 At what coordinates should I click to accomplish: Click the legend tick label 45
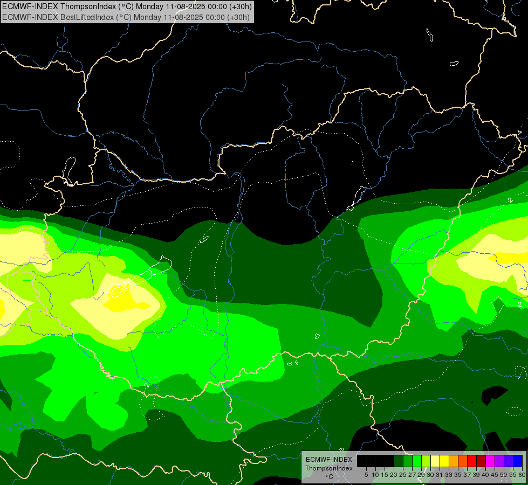click(x=495, y=475)
